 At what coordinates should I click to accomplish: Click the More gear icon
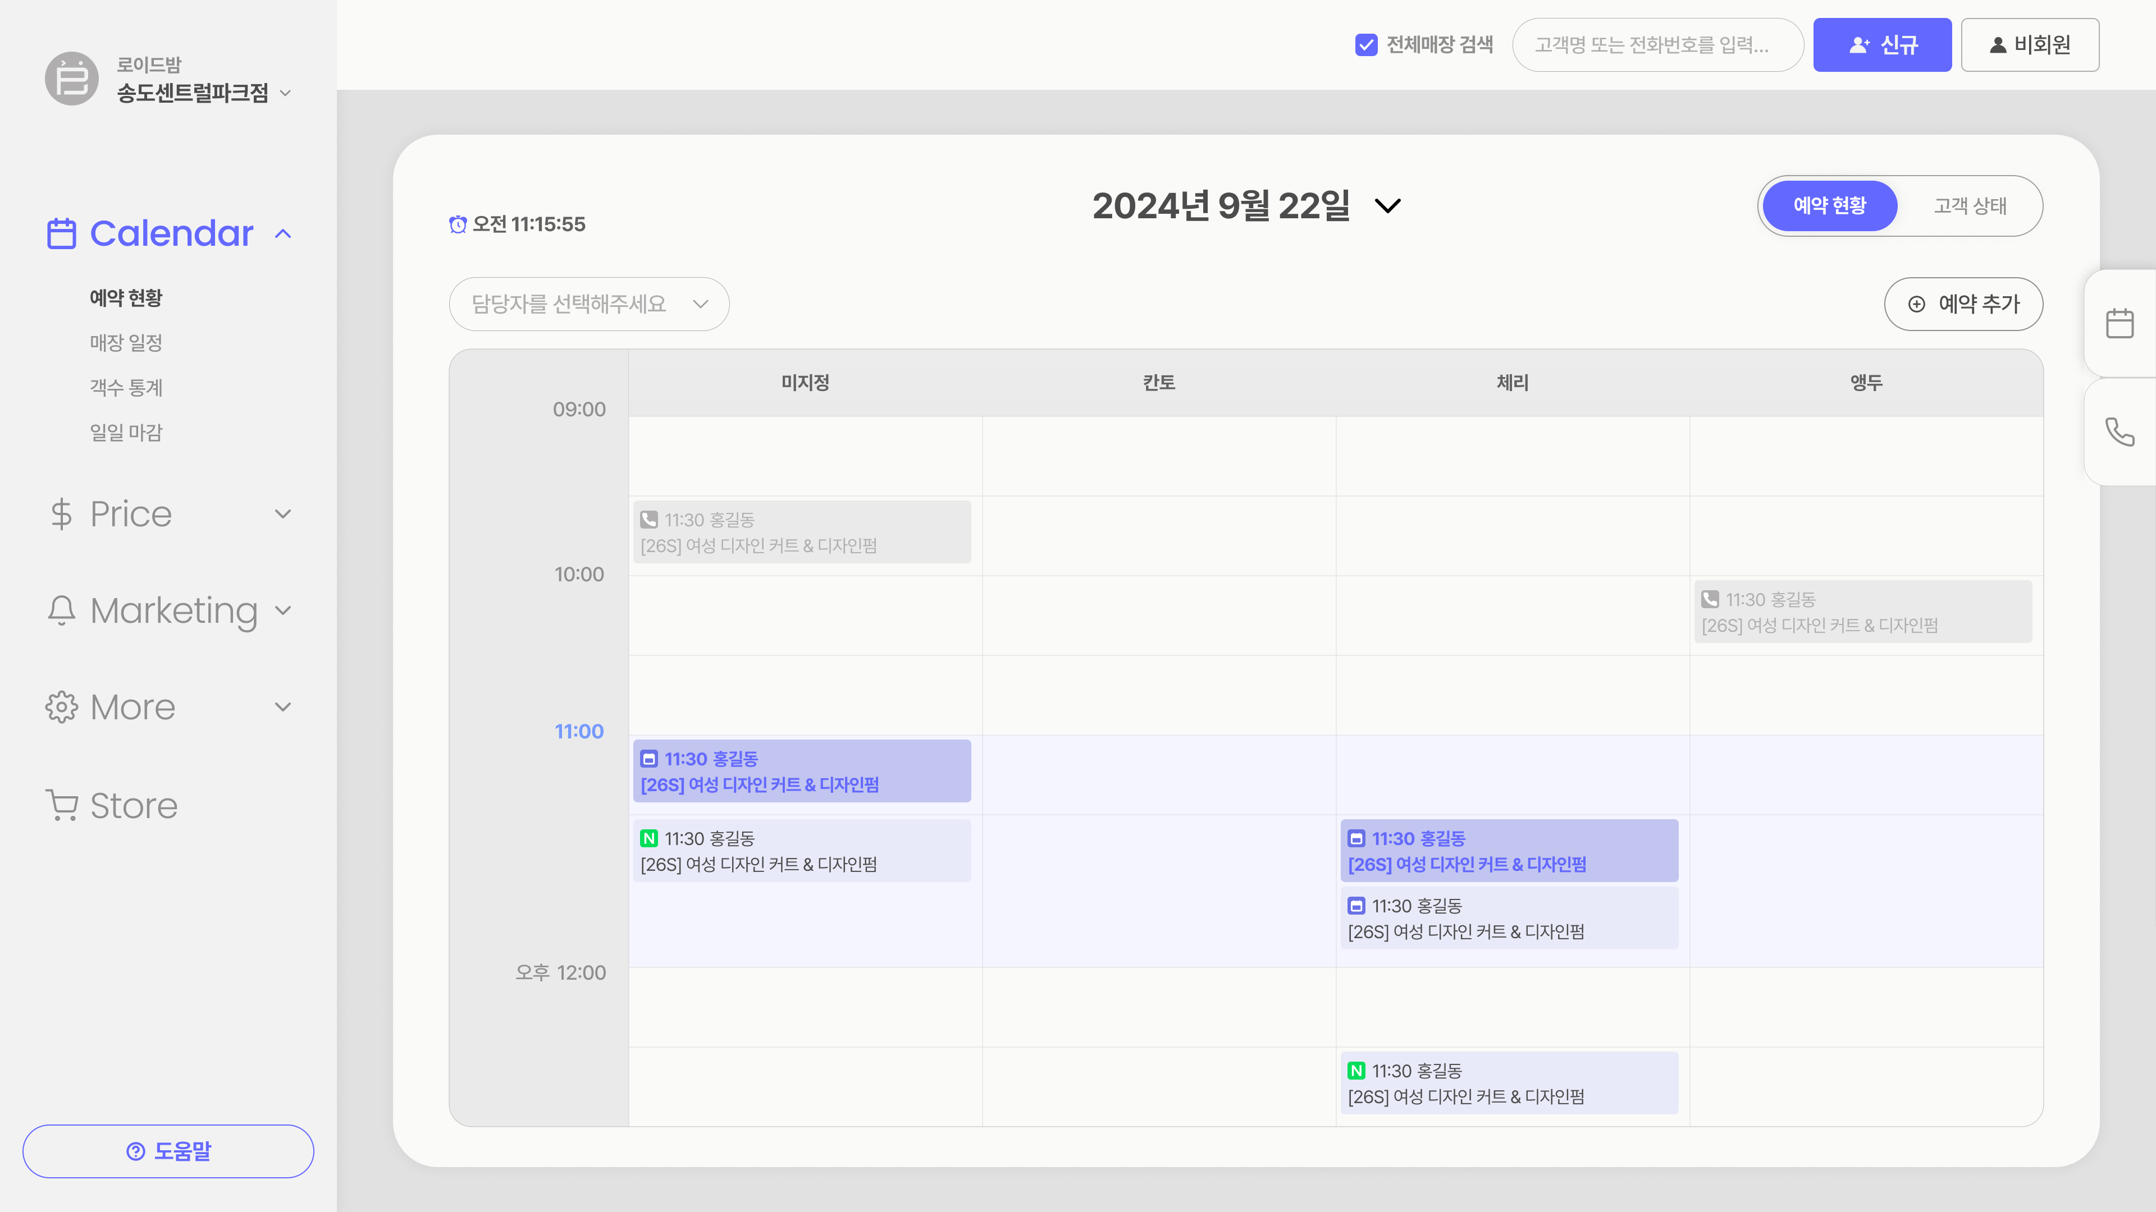point(61,707)
